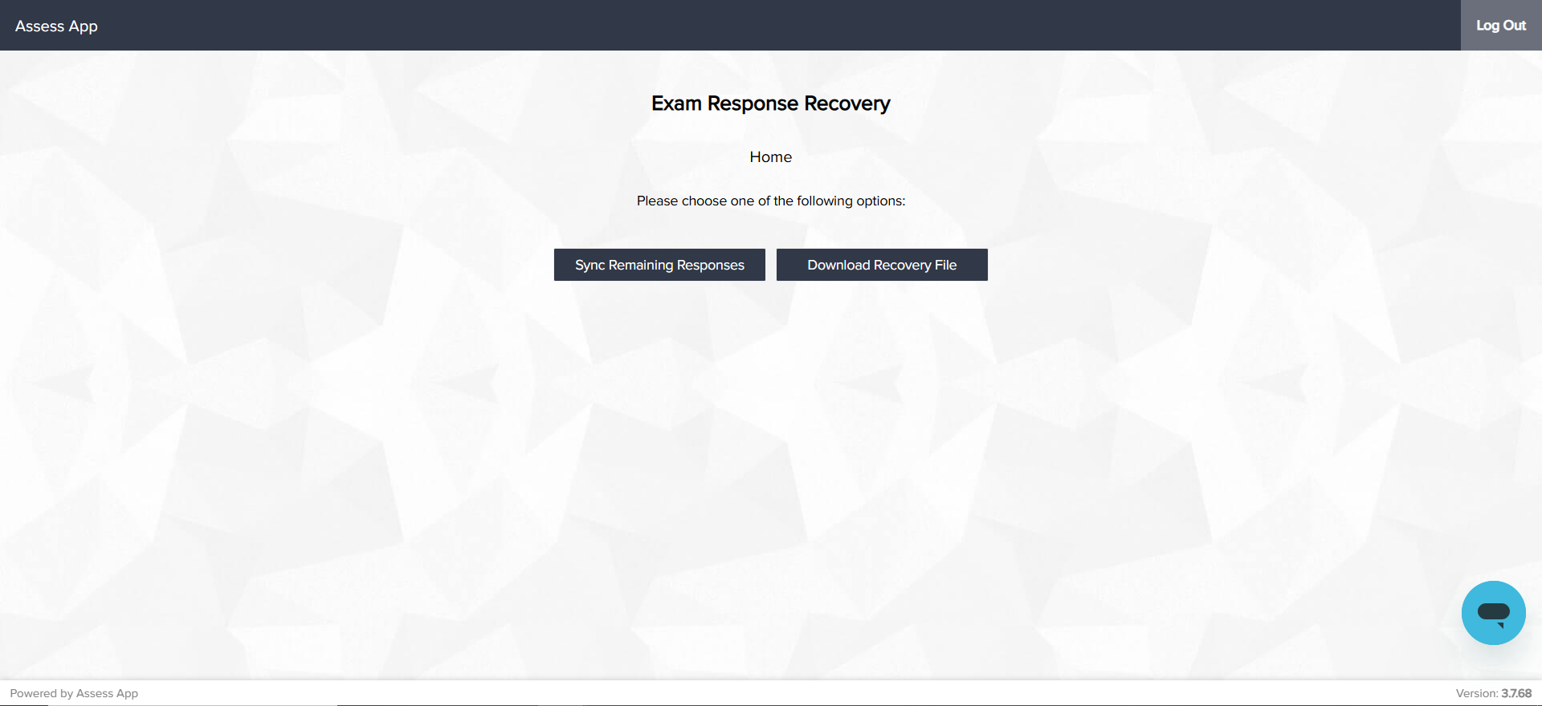Select the Home text label
Viewport: 1542px width, 706px height.
click(x=771, y=157)
